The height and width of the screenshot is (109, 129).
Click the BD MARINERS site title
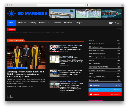point(33,13)
